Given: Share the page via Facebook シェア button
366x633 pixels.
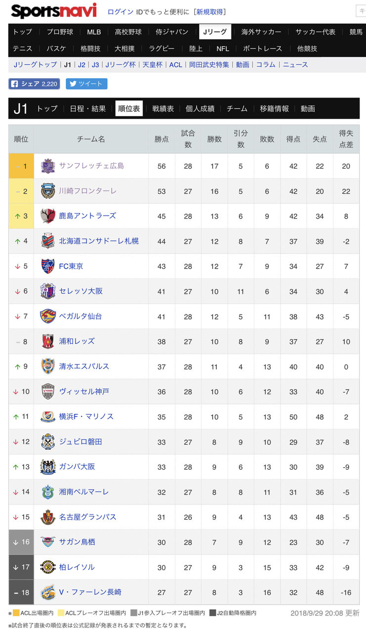Looking at the screenshot, I should [x=34, y=84].
